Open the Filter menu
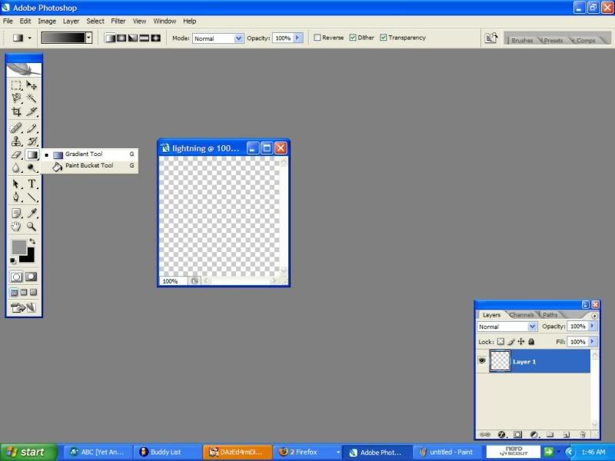615x461 pixels. 118,22
